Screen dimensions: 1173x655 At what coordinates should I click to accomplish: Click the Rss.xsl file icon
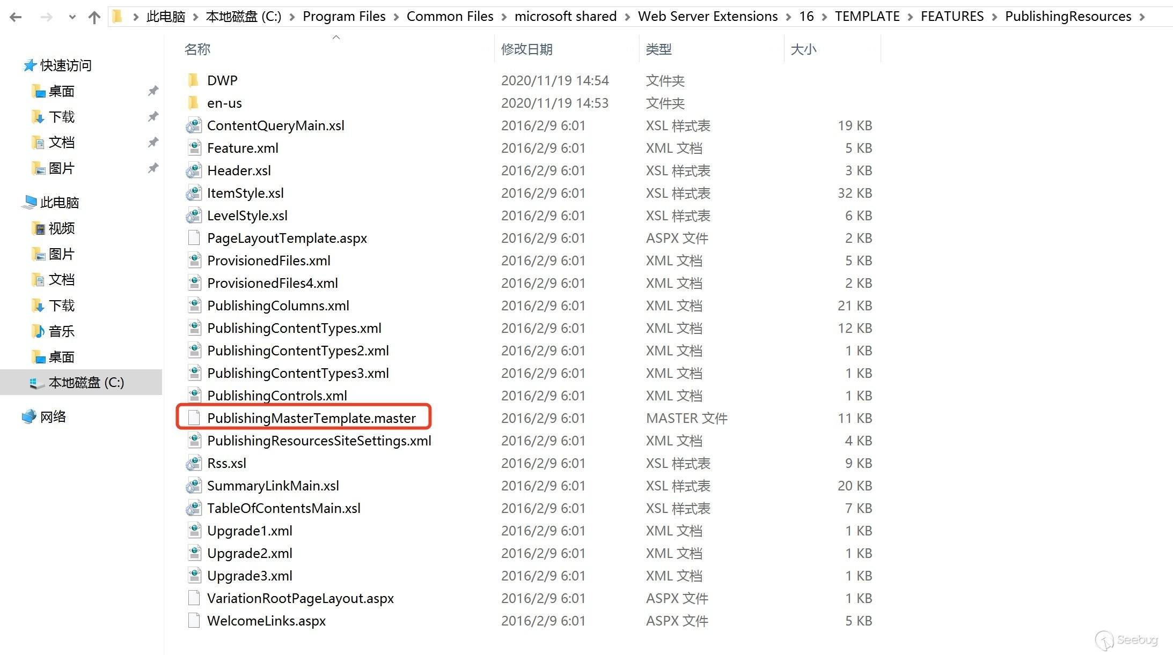(194, 463)
